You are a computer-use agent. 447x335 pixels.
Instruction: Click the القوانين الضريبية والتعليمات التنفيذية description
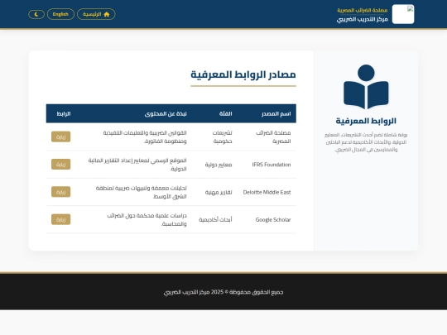click(x=145, y=137)
